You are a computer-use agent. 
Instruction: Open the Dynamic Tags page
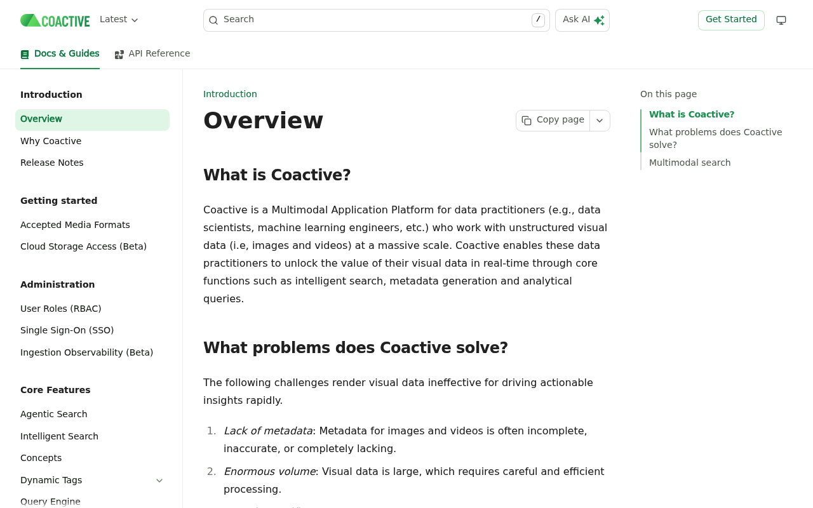pos(51,481)
